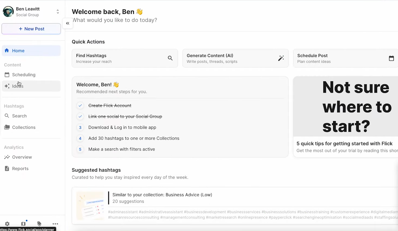Click the Collections folder icon

[x=7, y=127]
